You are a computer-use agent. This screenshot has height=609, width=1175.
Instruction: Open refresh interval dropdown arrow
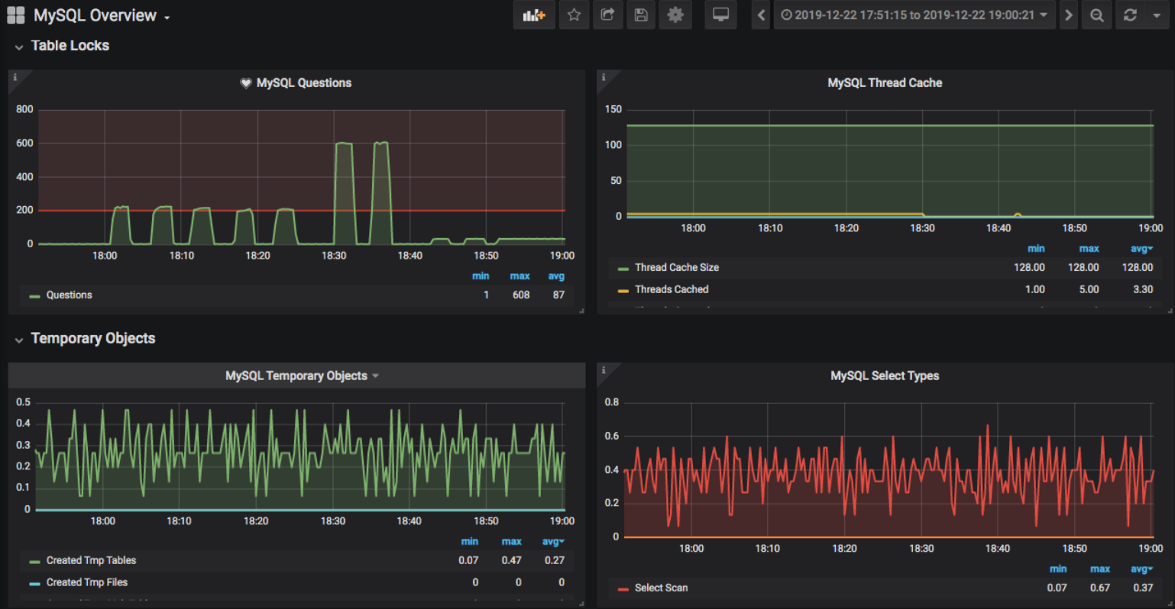[1157, 15]
